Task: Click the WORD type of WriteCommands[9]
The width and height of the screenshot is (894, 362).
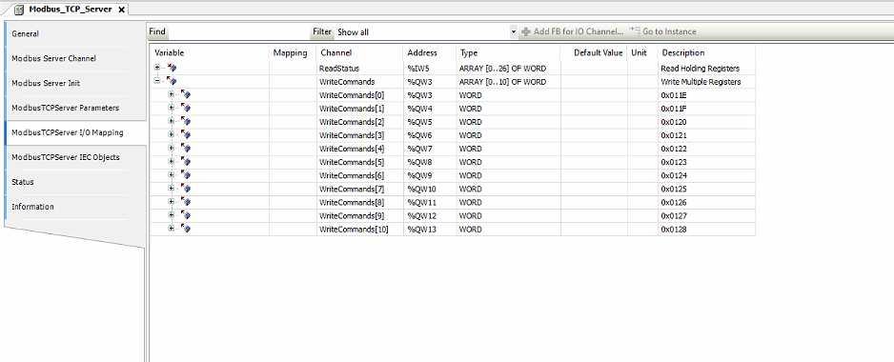Action: 509,215
